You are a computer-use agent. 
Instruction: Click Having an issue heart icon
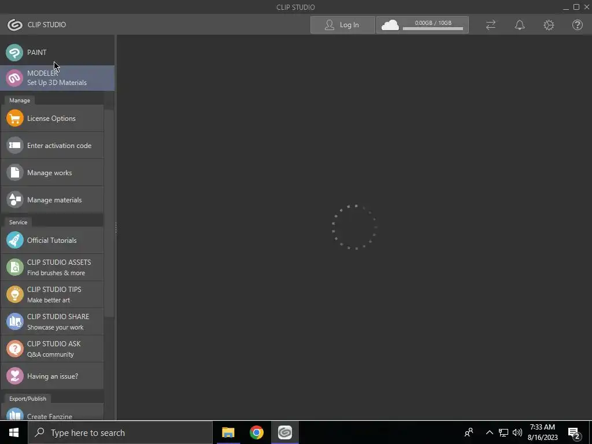tap(14, 376)
